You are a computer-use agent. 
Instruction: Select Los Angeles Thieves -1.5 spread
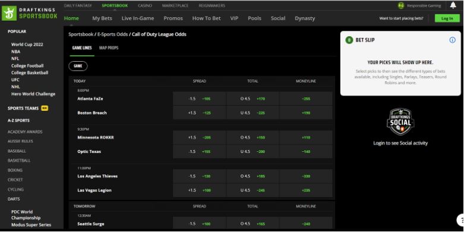point(200,176)
